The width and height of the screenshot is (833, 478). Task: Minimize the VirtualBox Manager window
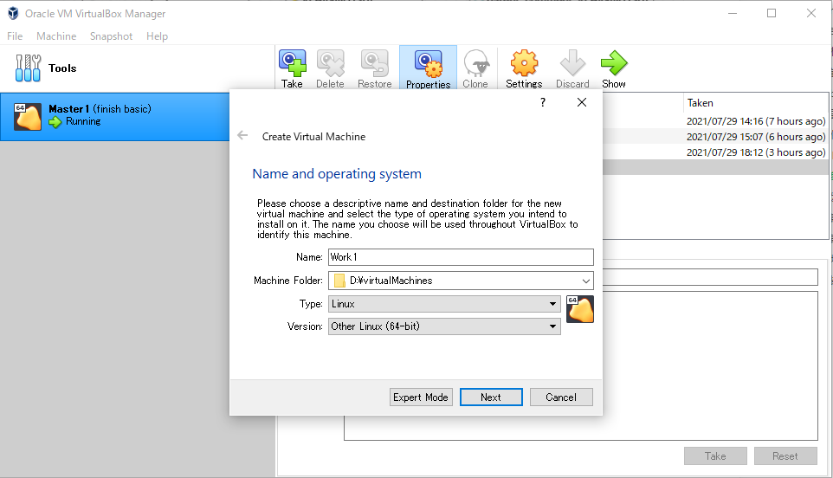point(733,13)
